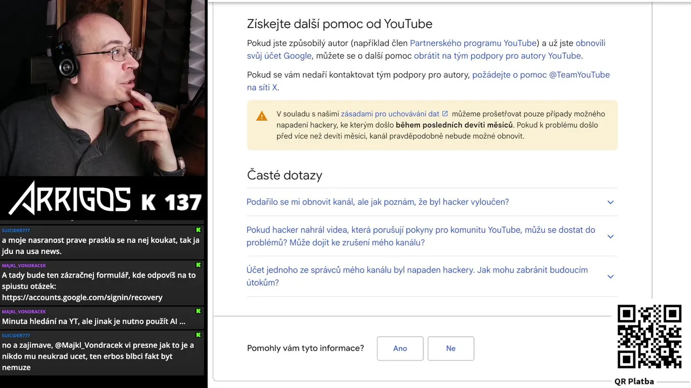Click the 'Časté dotazy' heading
The height and width of the screenshot is (388, 691).
(284, 175)
